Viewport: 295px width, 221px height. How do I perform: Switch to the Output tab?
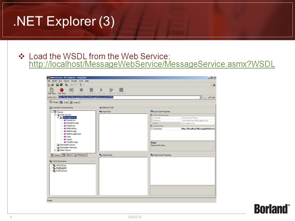click(x=74, y=103)
